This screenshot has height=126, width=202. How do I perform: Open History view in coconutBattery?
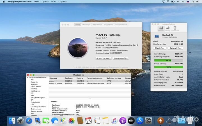tap(168, 29)
